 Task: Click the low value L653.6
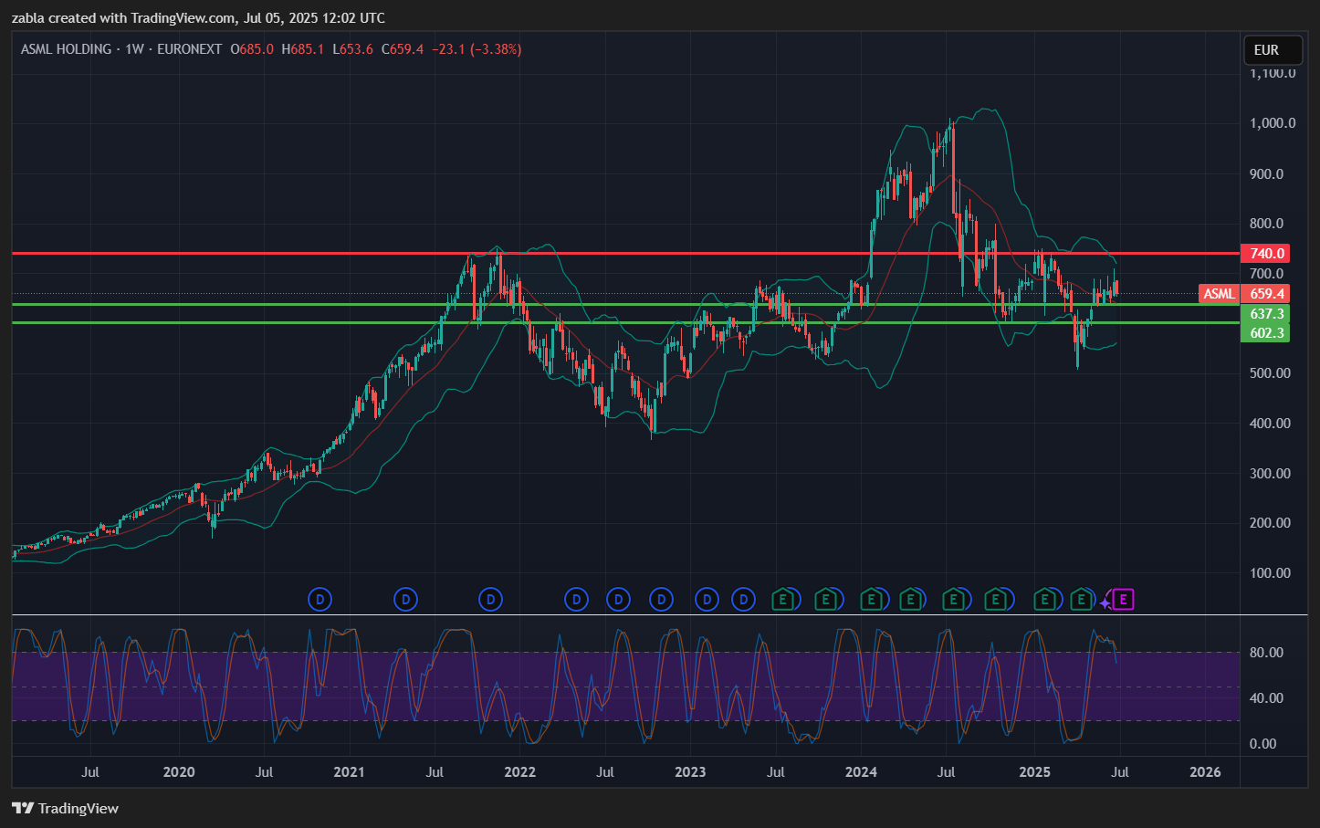pyautogui.click(x=353, y=49)
